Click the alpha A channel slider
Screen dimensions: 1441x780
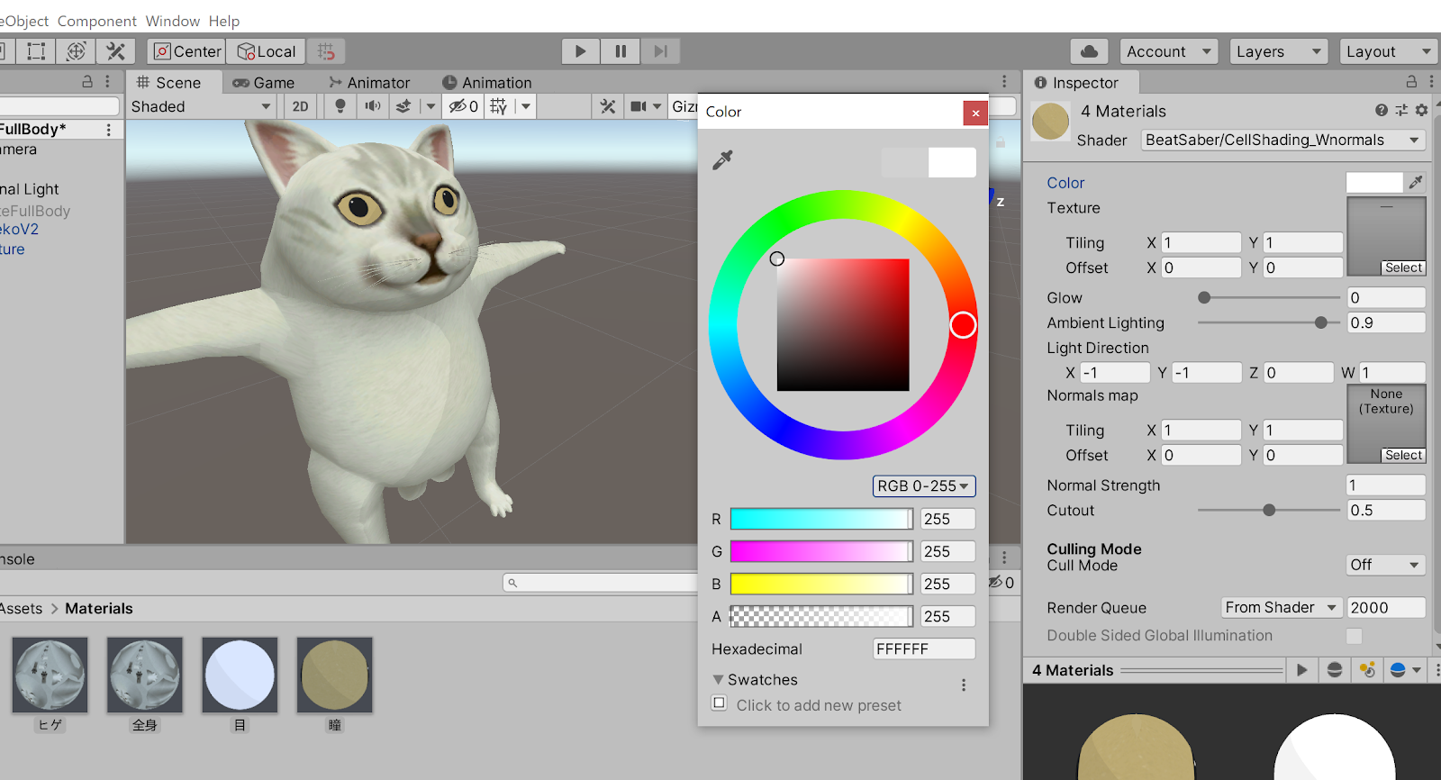tap(821, 616)
